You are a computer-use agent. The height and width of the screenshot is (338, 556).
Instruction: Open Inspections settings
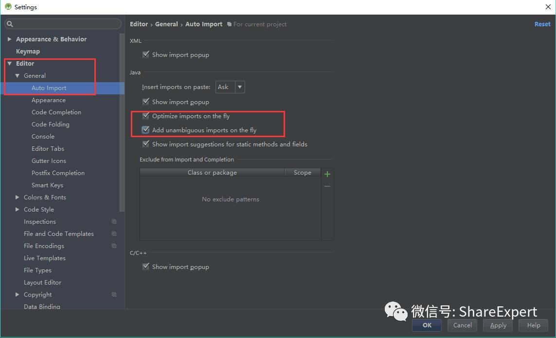[40, 222]
